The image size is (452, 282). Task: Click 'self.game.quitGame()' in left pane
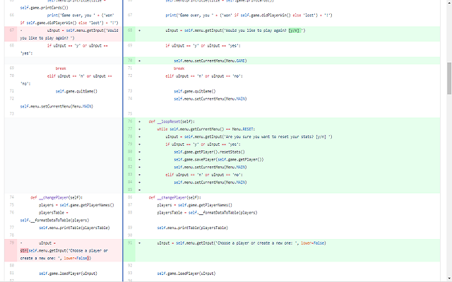point(76,91)
